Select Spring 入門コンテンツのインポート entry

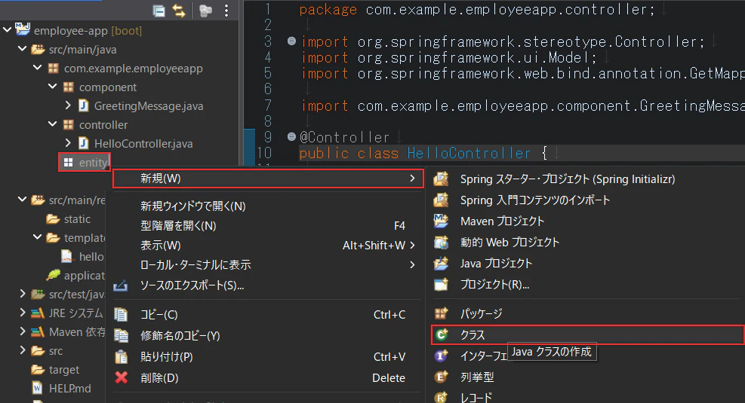[x=587, y=200]
